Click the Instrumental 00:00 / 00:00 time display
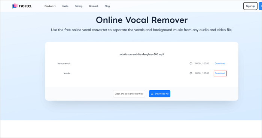Screen dimensions: 262x138 [x=202, y=63]
